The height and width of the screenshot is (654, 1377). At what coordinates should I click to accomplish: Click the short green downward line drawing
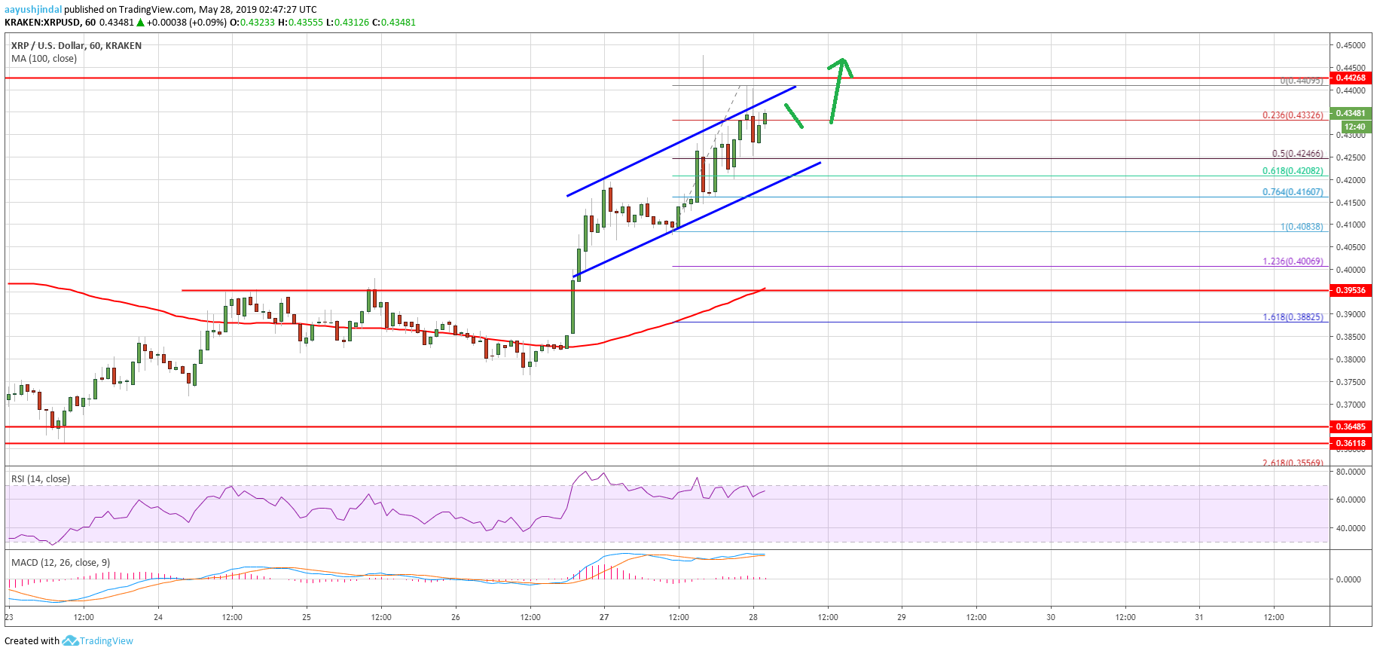click(x=794, y=117)
